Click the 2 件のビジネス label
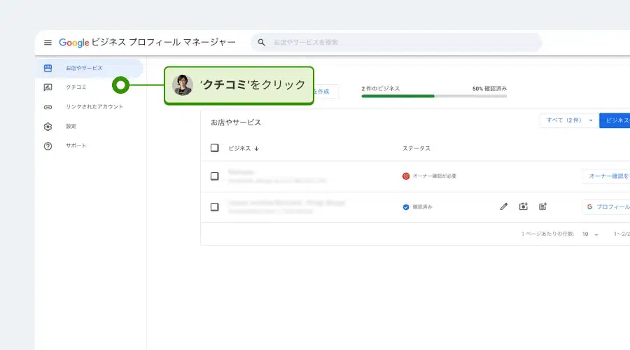Image resolution: width=630 pixels, height=350 pixels. [x=381, y=88]
